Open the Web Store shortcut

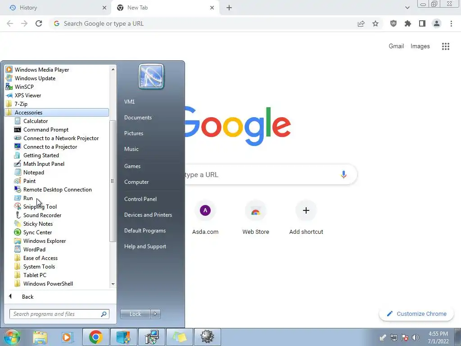(256, 217)
